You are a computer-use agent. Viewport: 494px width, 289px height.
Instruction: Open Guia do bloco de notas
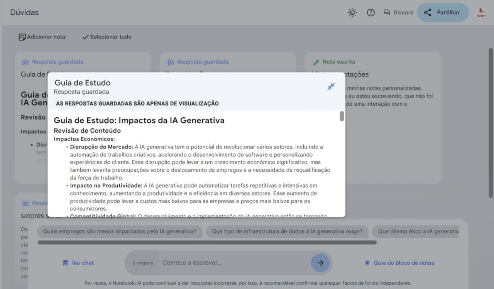coord(399,263)
